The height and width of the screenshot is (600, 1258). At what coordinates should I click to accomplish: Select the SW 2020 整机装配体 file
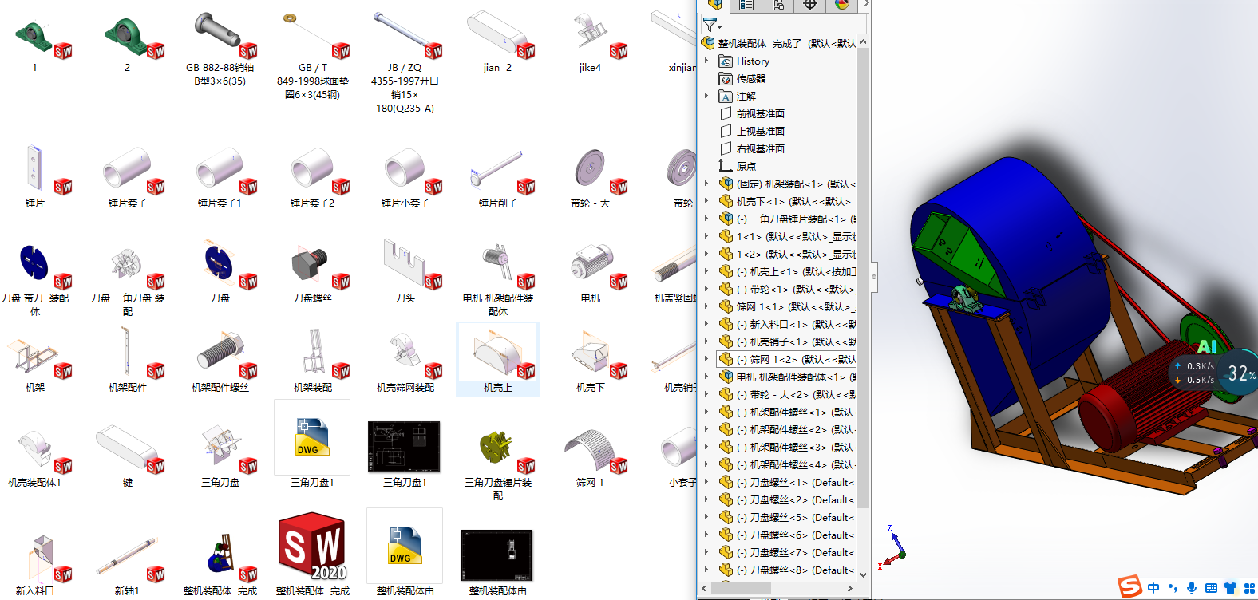(x=312, y=554)
